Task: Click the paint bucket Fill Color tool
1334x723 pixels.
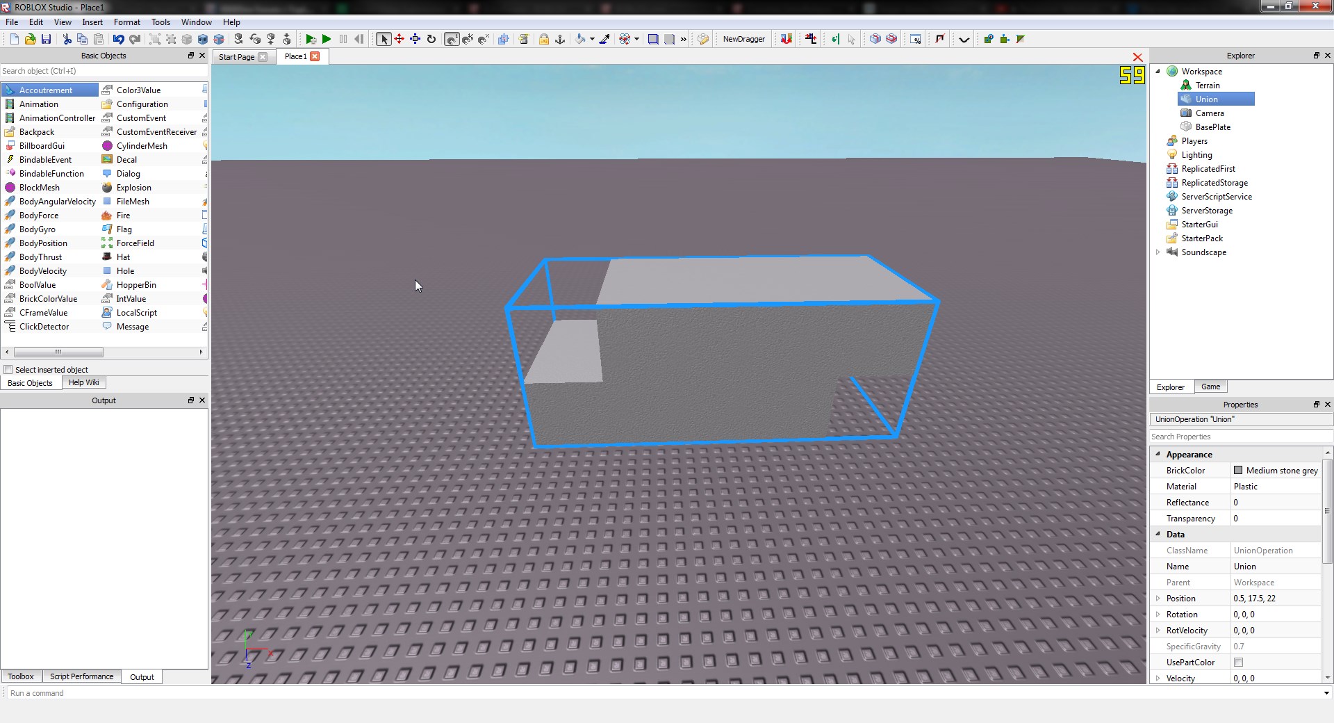Action: (x=580, y=39)
